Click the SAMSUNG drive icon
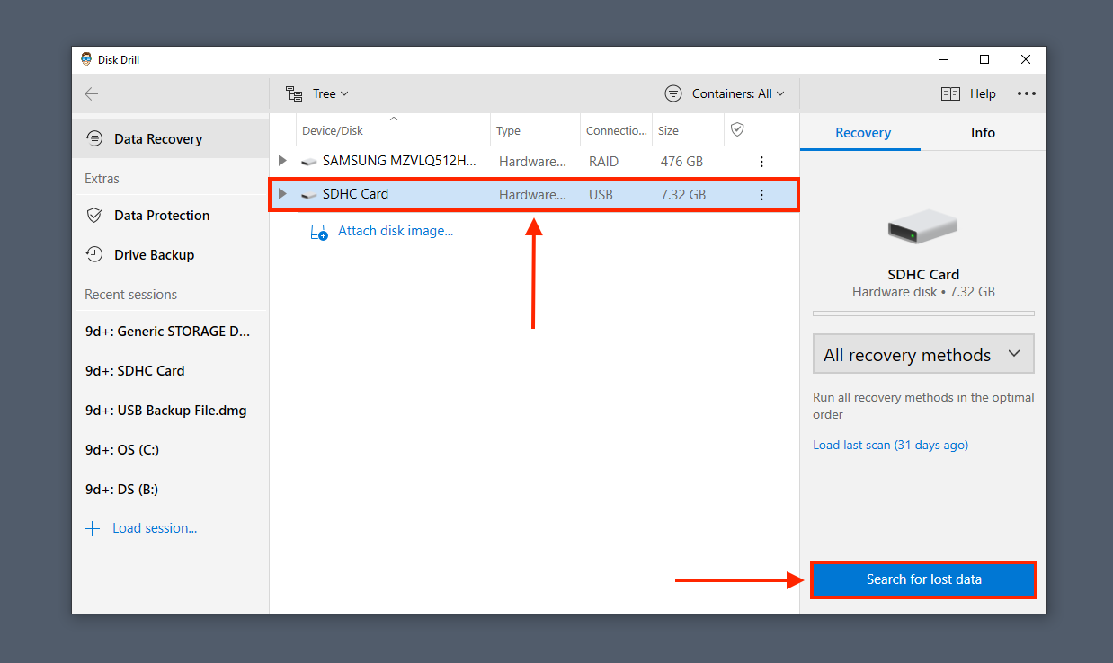 coord(309,162)
